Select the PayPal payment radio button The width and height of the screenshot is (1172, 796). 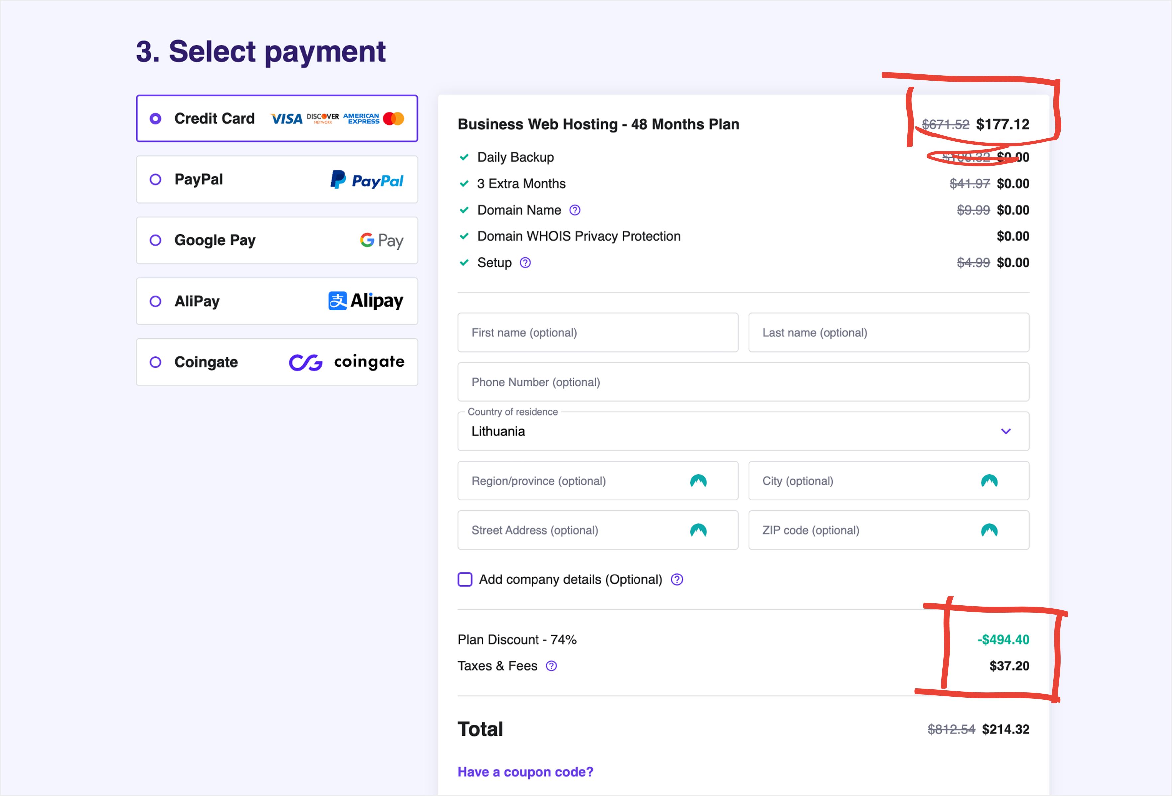[x=156, y=179]
